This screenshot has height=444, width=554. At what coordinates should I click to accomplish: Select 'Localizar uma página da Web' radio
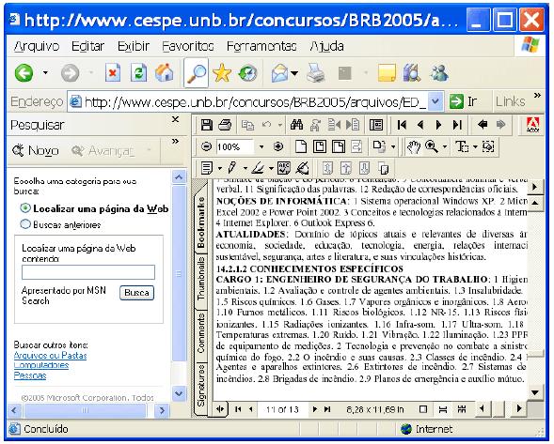point(25,208)
